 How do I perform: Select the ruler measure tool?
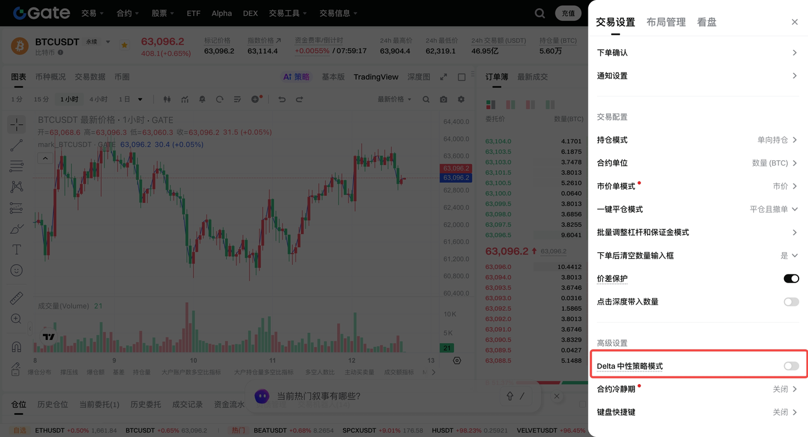pyautogui.click(x=16, y=298)
